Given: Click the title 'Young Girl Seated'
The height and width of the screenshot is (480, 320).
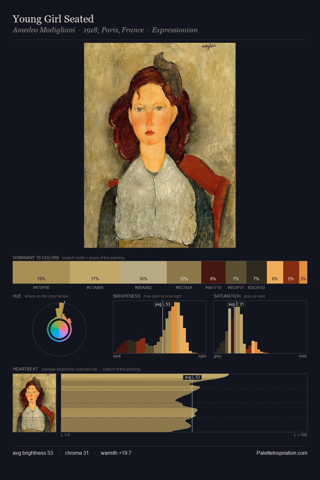Looking at the screenshot, I should [x=53, y=19].
